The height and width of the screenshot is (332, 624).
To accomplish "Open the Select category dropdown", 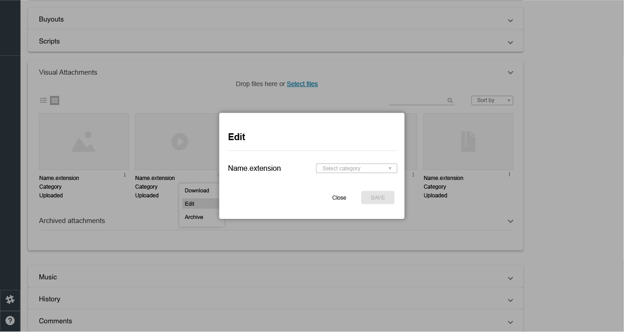I will tap(356, 168).
